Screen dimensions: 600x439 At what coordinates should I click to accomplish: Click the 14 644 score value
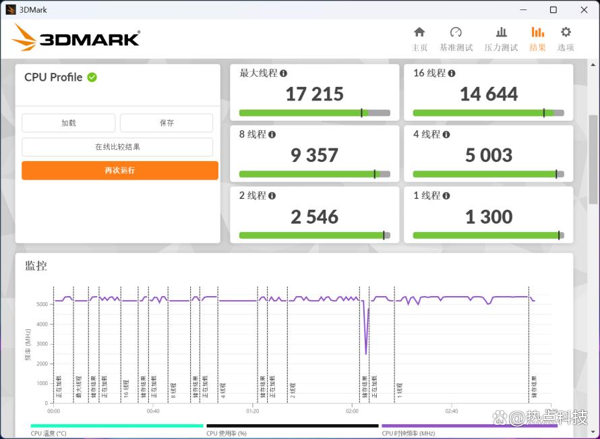(489, 94)
